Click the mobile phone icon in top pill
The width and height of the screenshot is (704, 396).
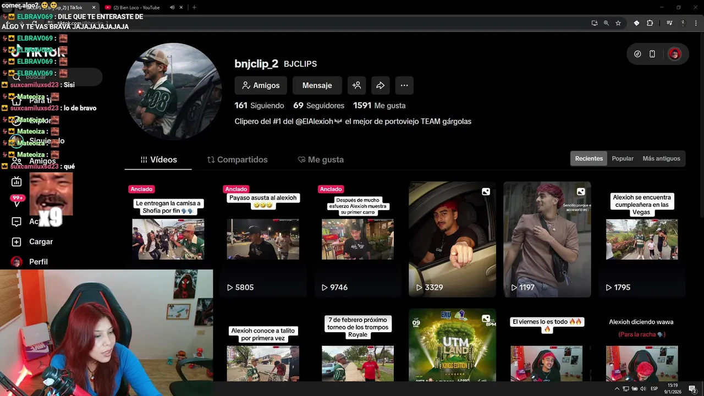pos(652,54)
